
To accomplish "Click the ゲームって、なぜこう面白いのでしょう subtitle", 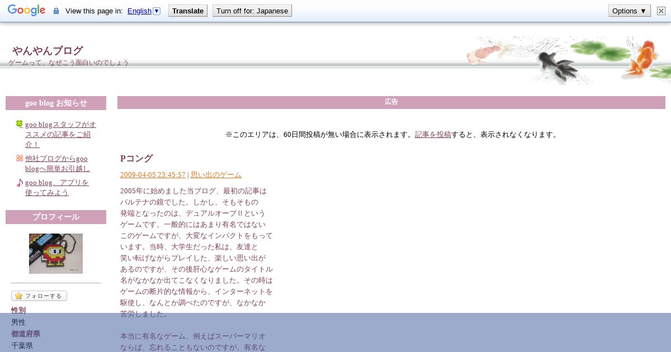I will (x=69, y=63).
